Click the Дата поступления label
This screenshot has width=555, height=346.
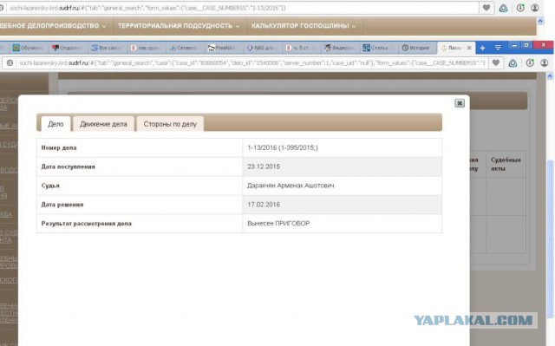68,166
